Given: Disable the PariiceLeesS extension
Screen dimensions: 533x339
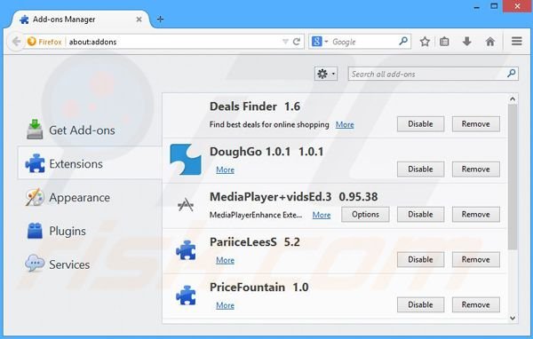Looking at the screenshot, I should point(420,259).
